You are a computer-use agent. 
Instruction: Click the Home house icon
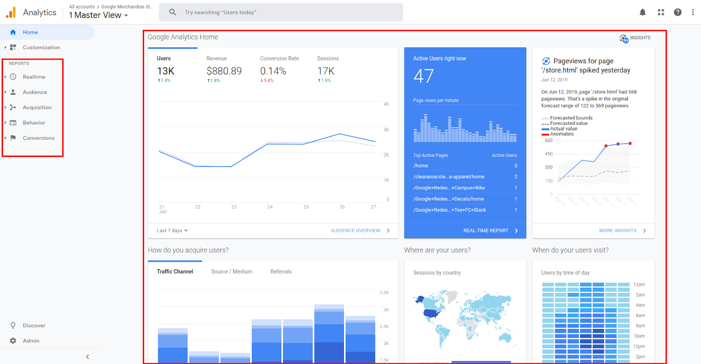13,32
